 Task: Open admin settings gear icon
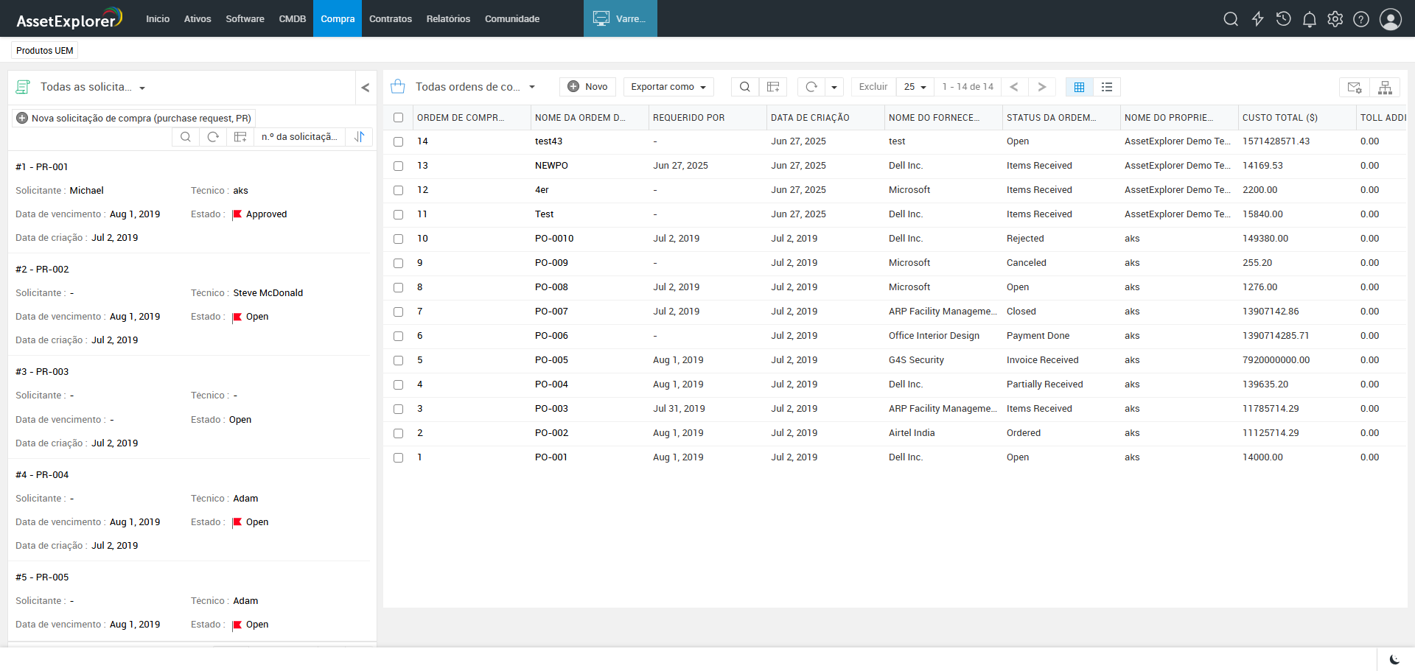point(1335,19)
